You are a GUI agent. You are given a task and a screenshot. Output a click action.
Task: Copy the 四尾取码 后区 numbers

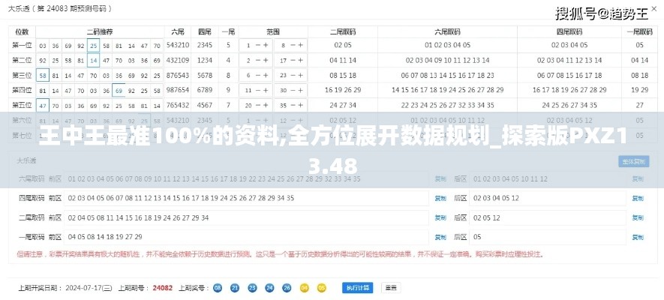(x=638, y=198)
